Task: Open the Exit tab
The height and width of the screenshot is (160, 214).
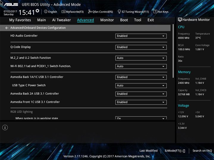Action: pos(151,20)
